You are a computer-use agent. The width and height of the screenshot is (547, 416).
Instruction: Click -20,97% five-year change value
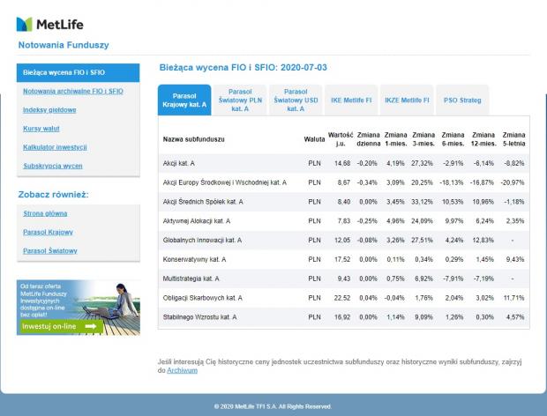tap(513, 182)
